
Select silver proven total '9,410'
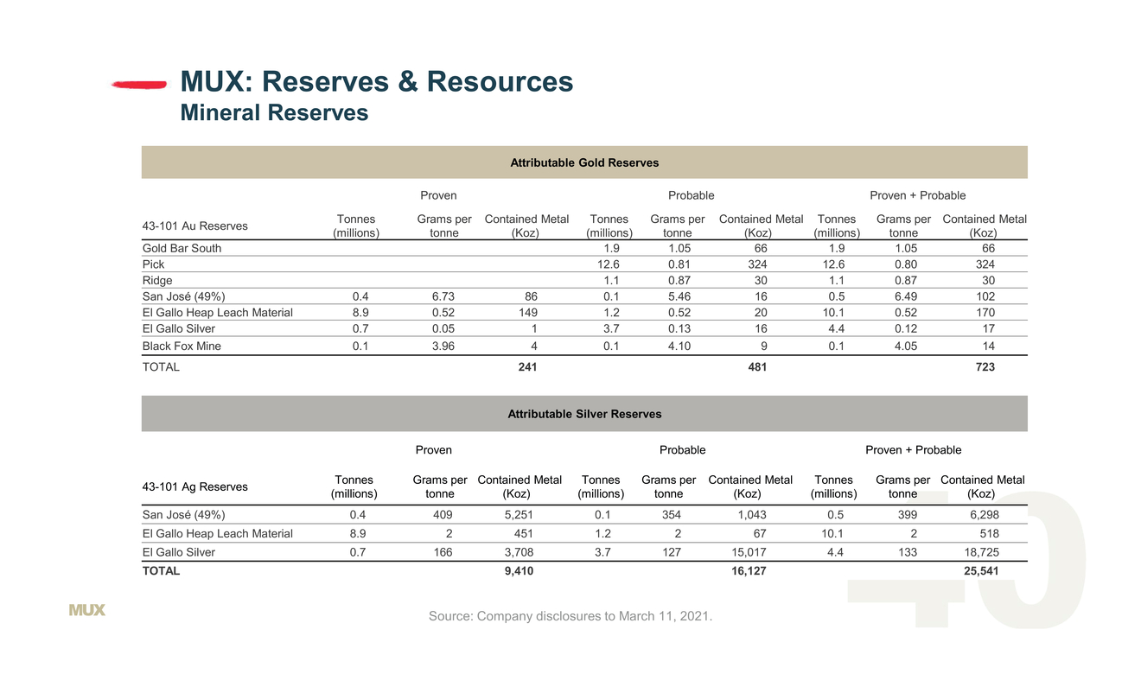pyautogui.click(x=519, y=571)
